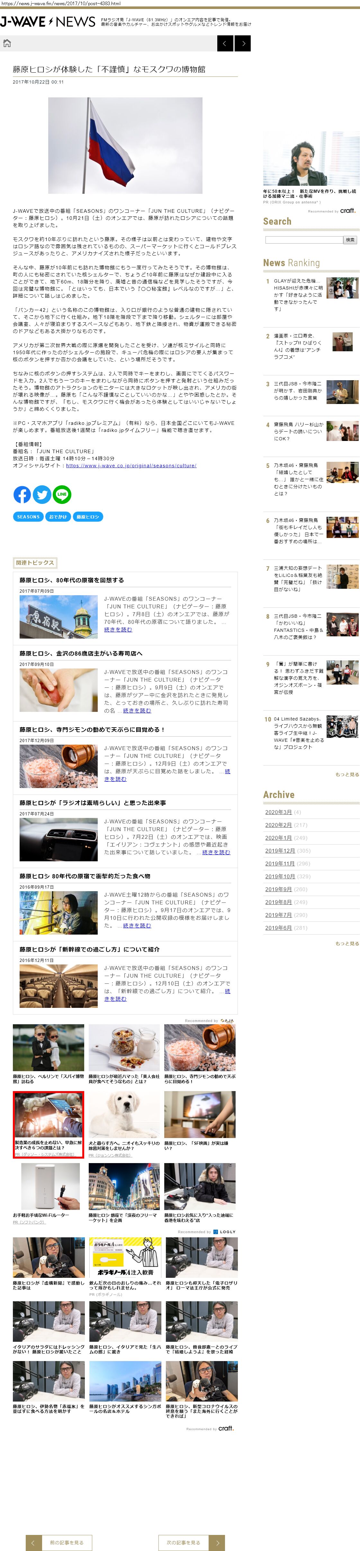Share the article via LINE
The image size is (360, 1551).
click(x=62, y=495)
